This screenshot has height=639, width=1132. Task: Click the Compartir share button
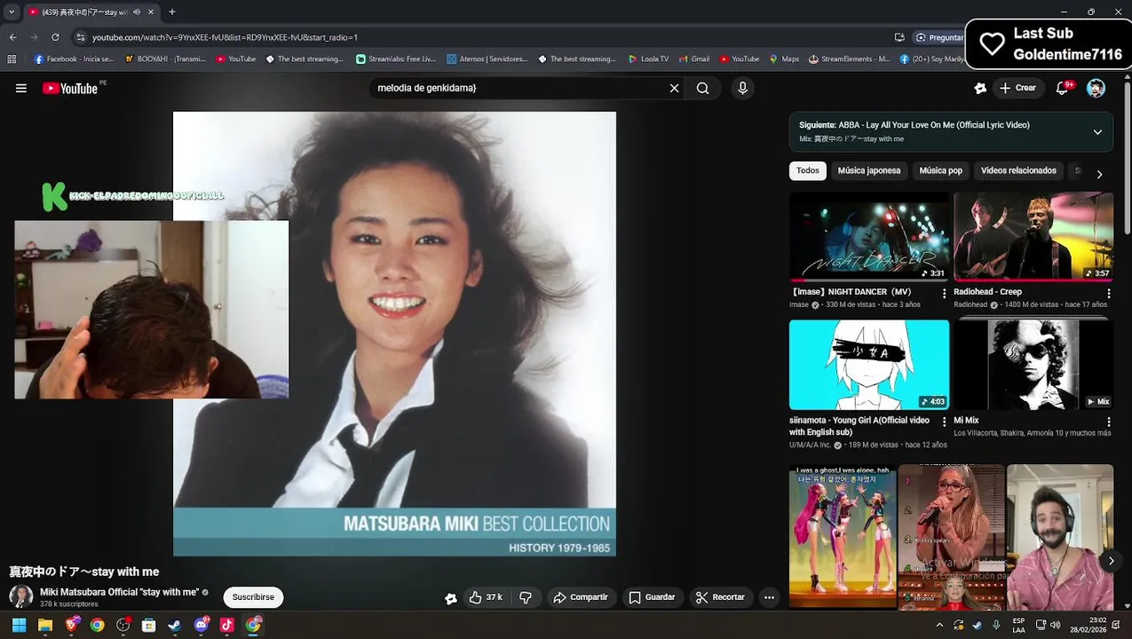pos(581,597)
